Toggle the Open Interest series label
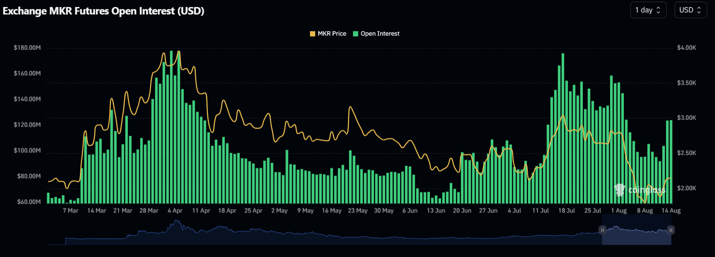 click(380, 33)
